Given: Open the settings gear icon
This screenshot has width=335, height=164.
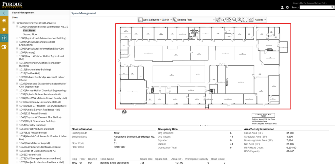Looking at the screenshot, I should (x=287, y=7).
